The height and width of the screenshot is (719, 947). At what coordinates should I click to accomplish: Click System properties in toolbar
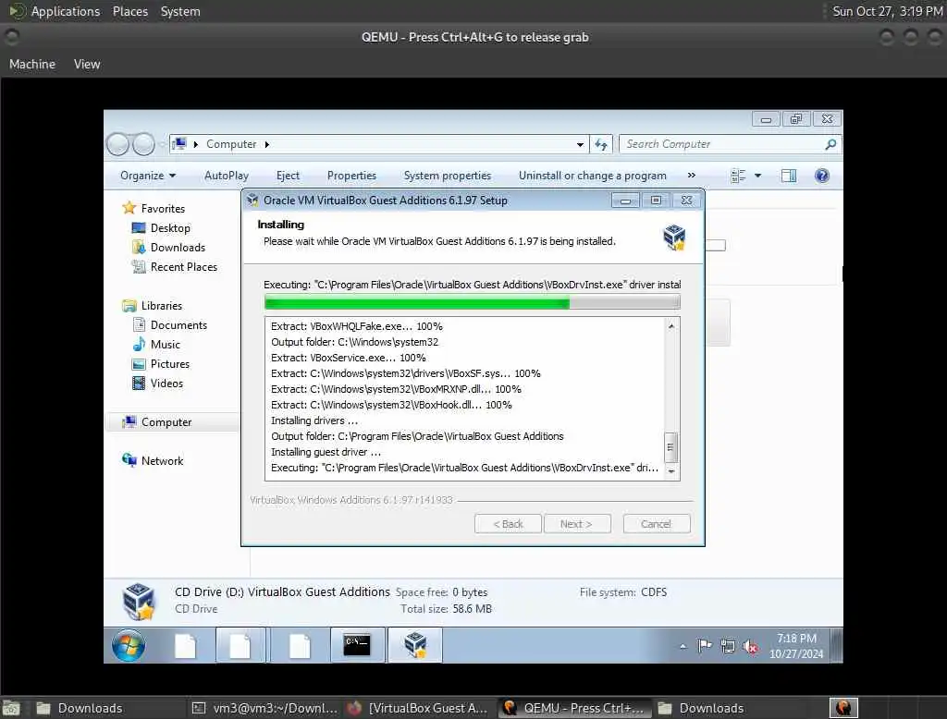click(x=448, y=176)
